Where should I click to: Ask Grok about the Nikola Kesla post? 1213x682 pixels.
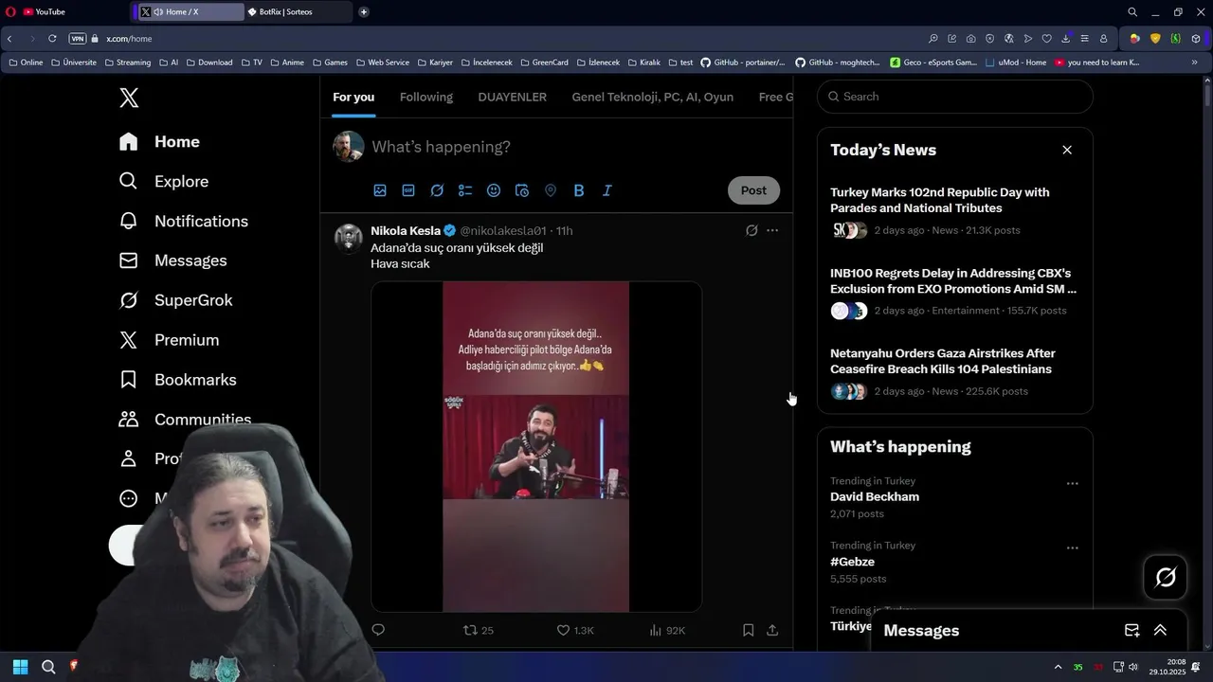(751, 230)
